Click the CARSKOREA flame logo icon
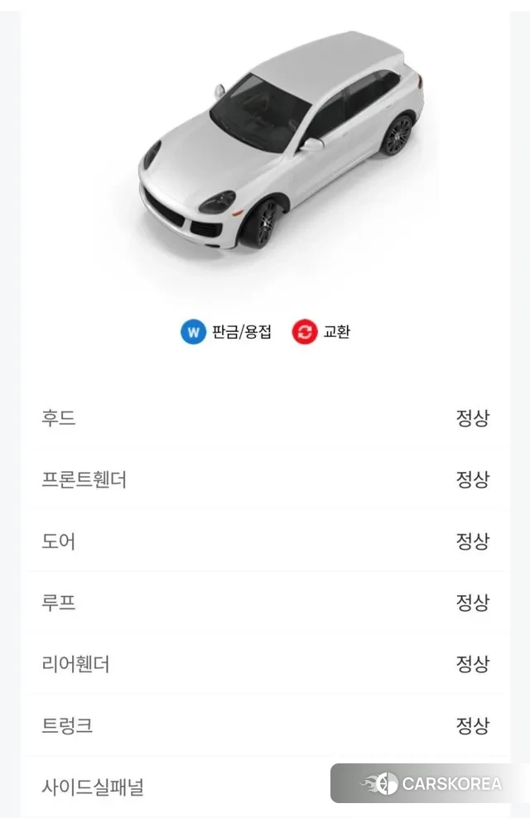 point(380,783)
